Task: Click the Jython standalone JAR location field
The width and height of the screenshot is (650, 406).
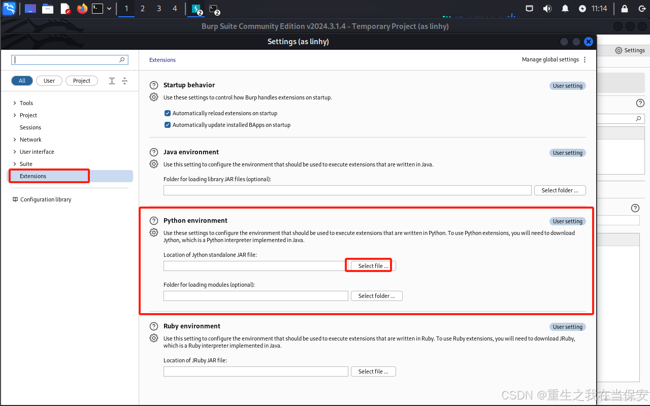Action: click(x=256, y=266)
